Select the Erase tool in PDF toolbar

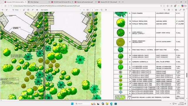[x=24, y=10]
